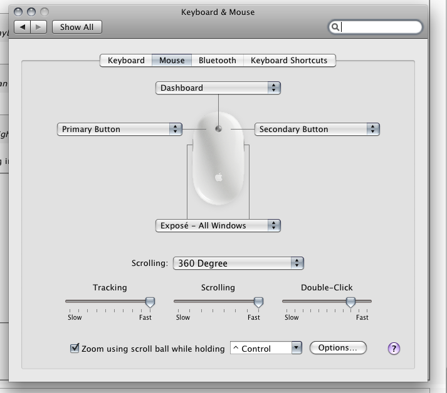
Task: Open the Secondary Button dropdown
Action: pos(317,129)
